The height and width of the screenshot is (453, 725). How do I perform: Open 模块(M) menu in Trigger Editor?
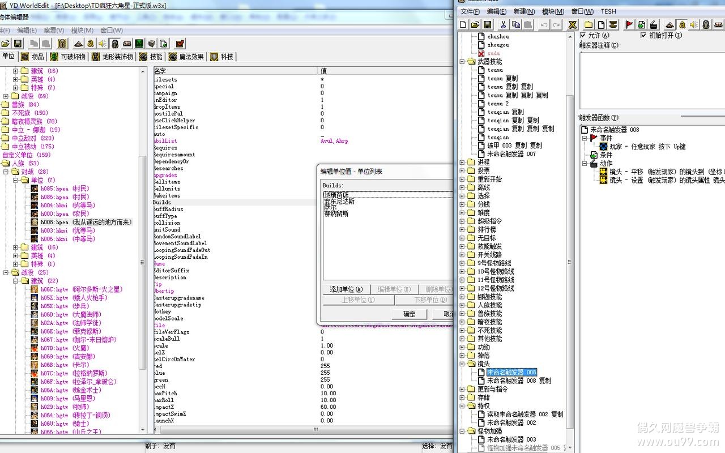coord(553,11)
